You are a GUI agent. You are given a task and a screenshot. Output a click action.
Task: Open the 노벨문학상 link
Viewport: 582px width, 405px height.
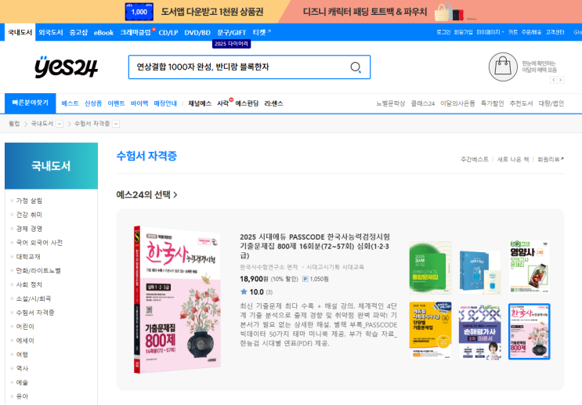pyautogui.click(x=390, y=103)
